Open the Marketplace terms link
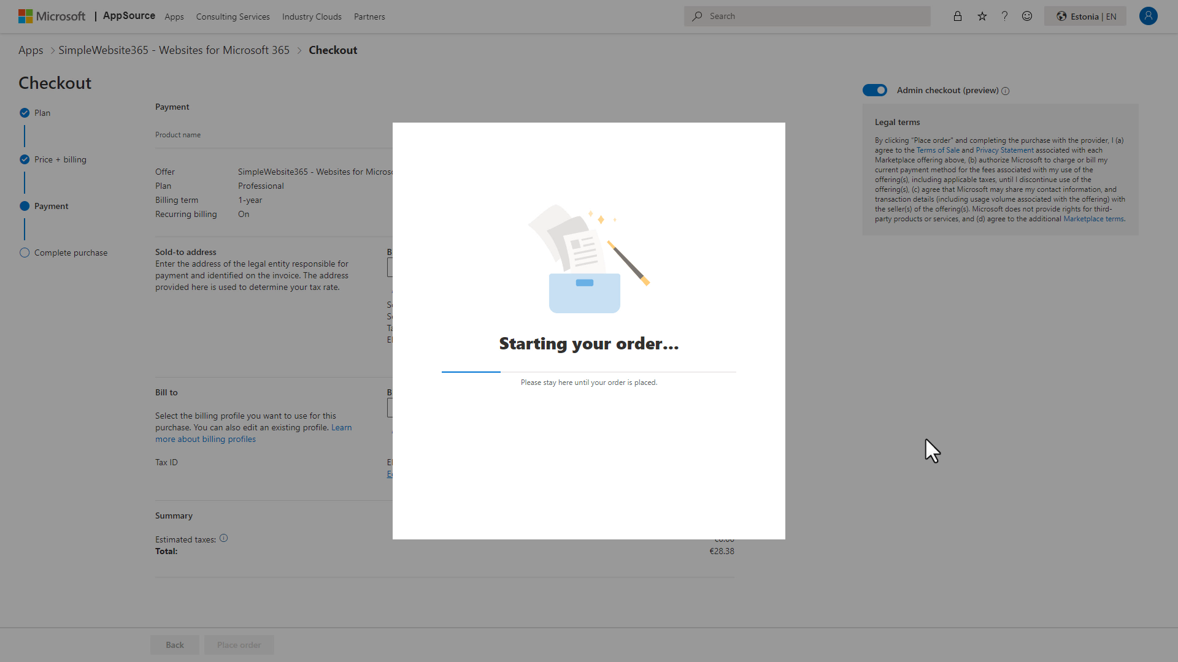 (x=1093, y=219)
